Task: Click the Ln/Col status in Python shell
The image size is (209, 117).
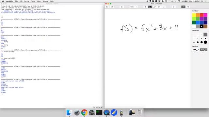Action: (97, 107)
